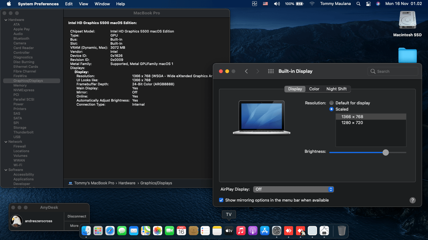Screen dimensions: 428x240
Task: Collapse the Network tree group
Action: coord(6,142)
